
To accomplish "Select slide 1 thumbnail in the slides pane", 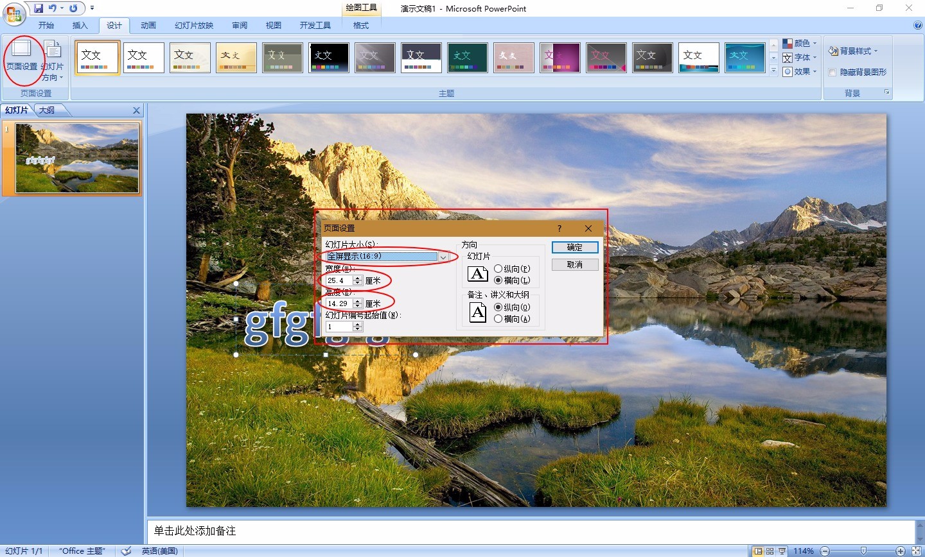I will pos(77,158).
